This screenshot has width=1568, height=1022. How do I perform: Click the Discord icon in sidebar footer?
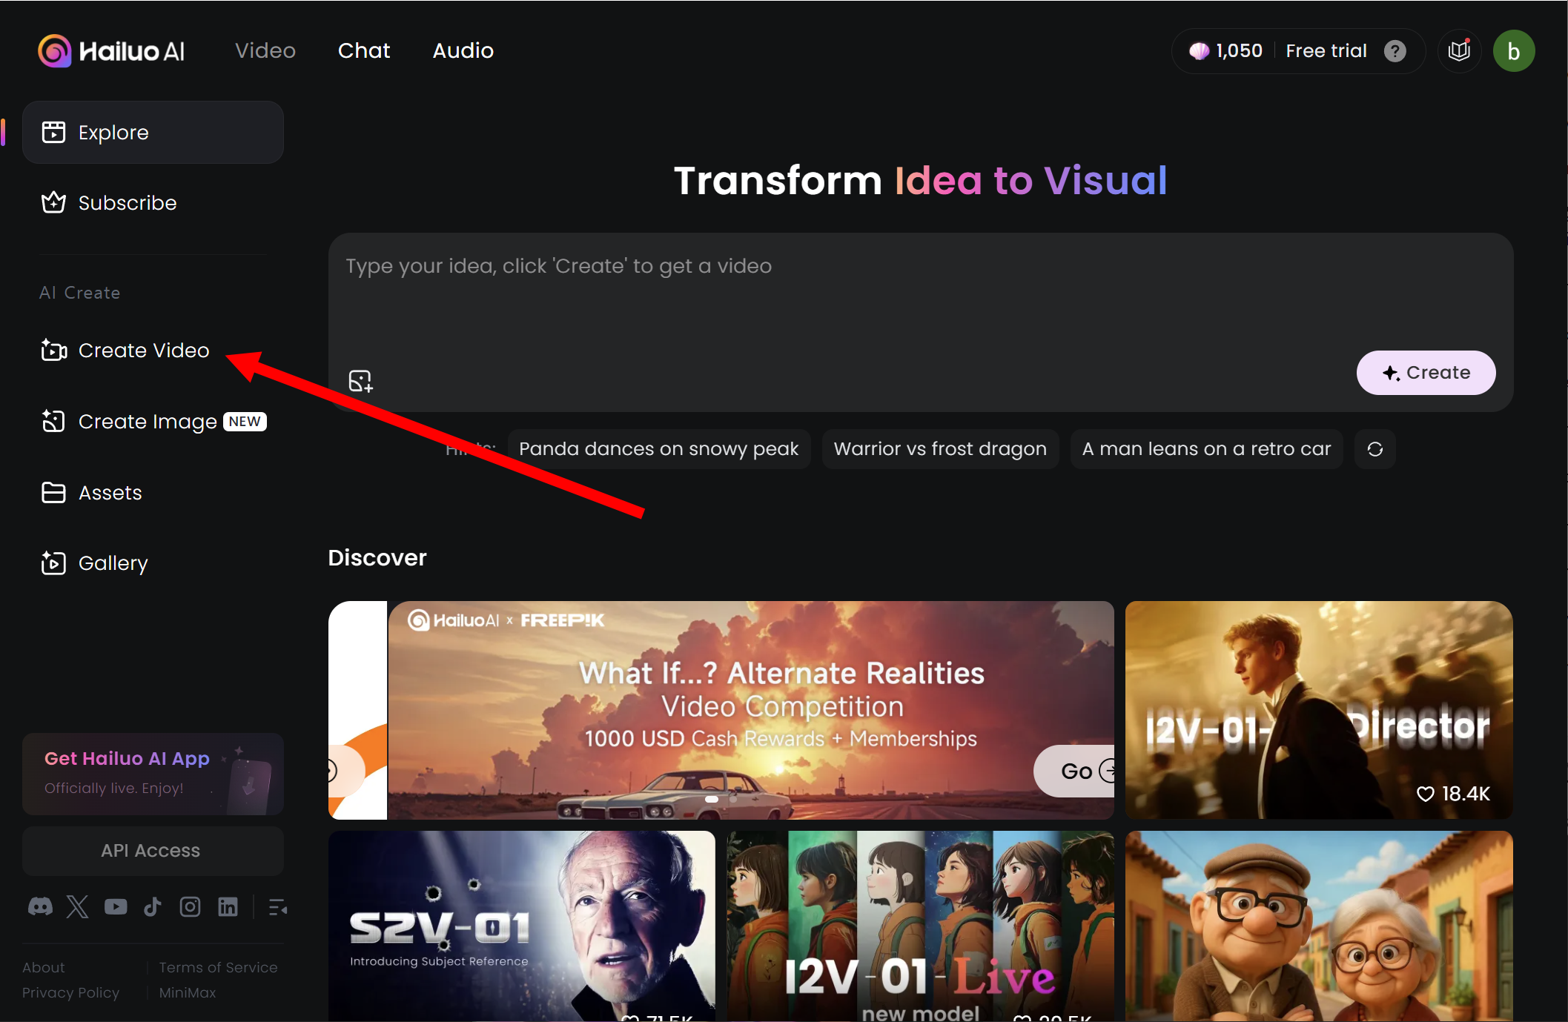point(40,906)
